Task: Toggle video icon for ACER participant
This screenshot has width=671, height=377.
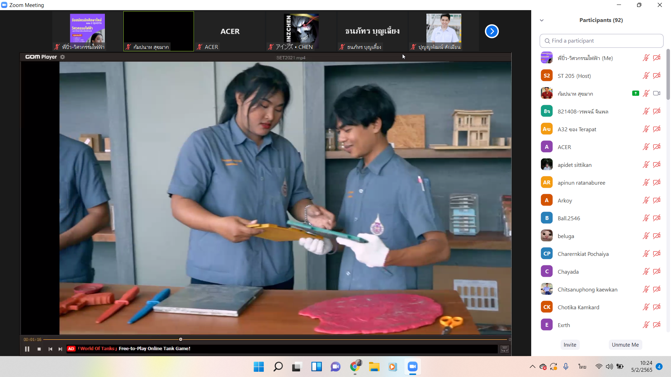Action: coord(656,147)
